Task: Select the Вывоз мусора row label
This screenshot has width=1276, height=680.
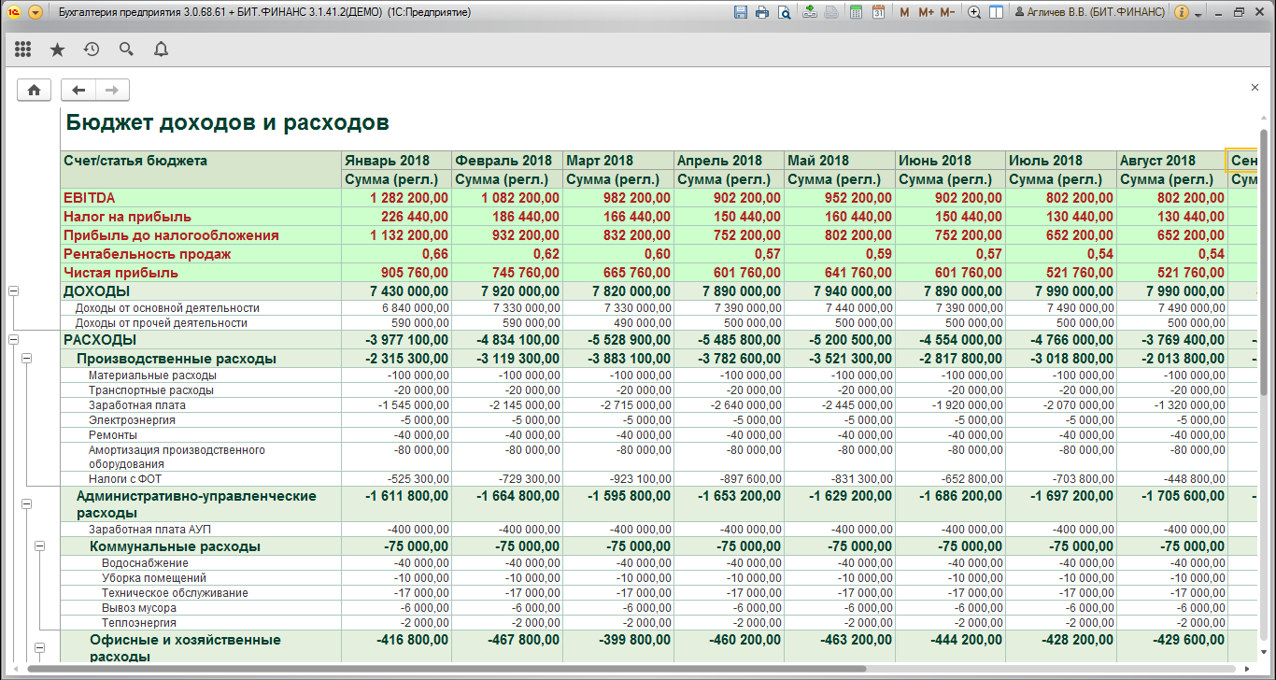Action: pos(139,608)
